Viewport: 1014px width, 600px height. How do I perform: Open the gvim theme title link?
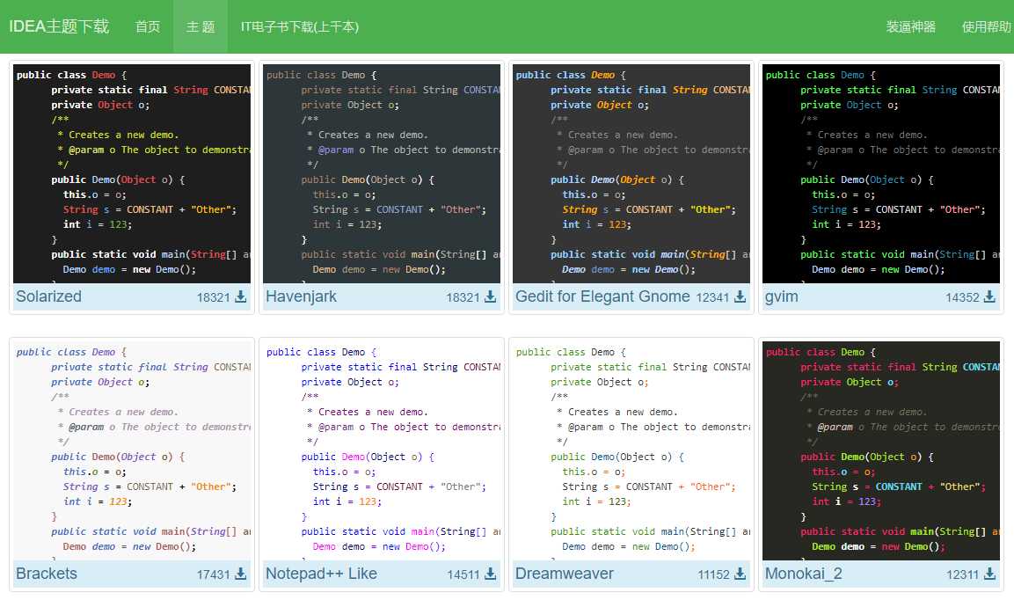tap(781, 296)
